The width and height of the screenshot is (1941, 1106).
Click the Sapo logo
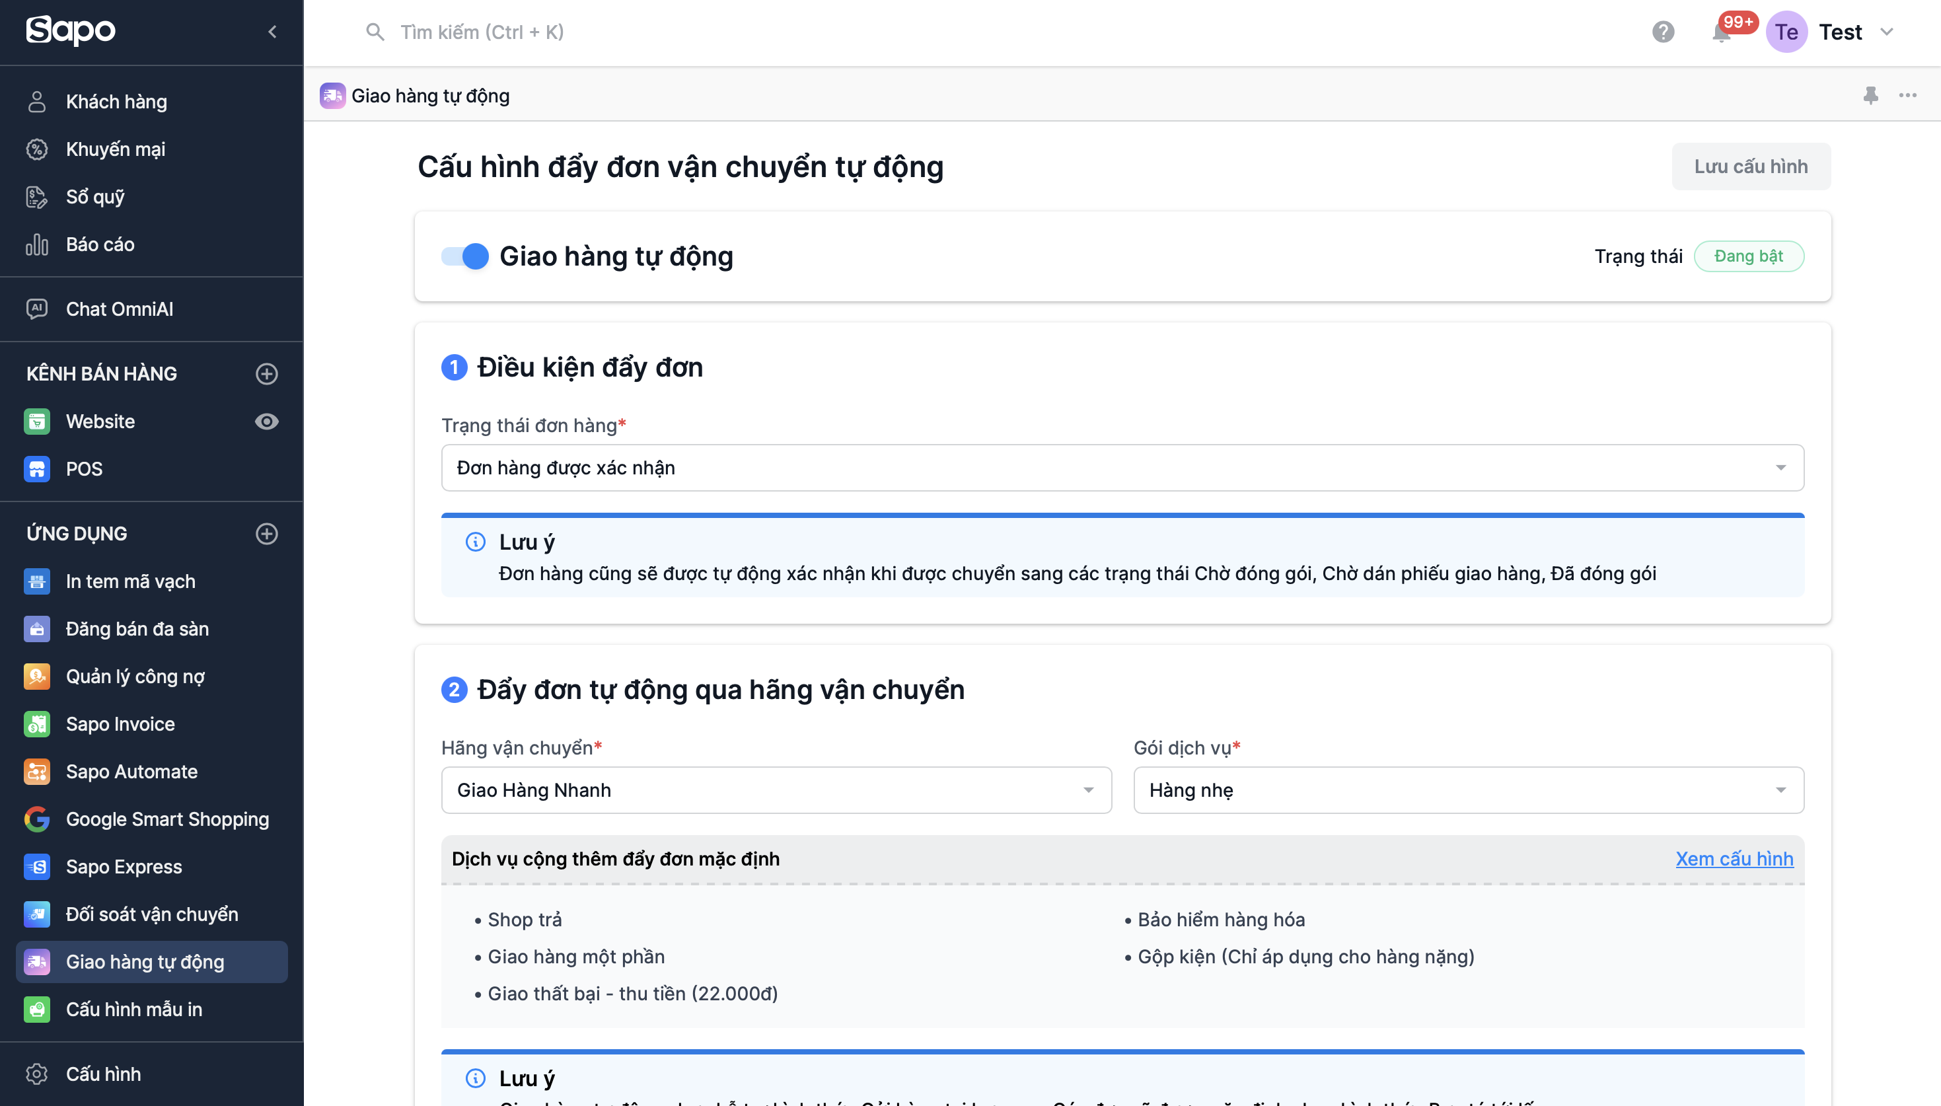tap(71, 30)
